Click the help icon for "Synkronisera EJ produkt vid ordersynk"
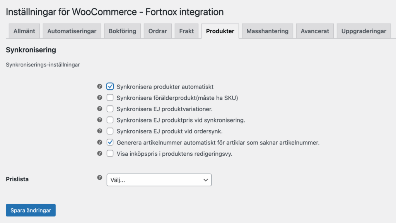Image resolution: width=396 pixels, height=223 pixels. (100, 131)
